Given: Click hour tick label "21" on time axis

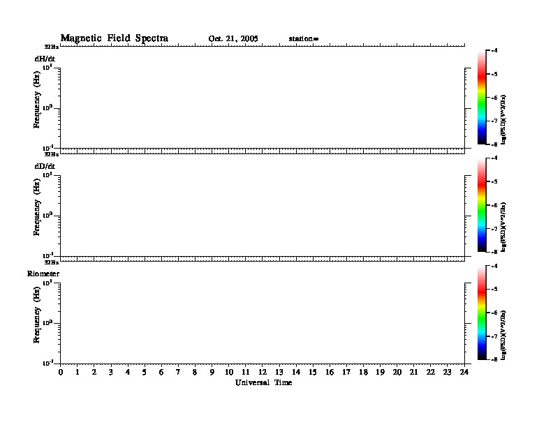Looking at the screenshot, I should tap(413, 372).
